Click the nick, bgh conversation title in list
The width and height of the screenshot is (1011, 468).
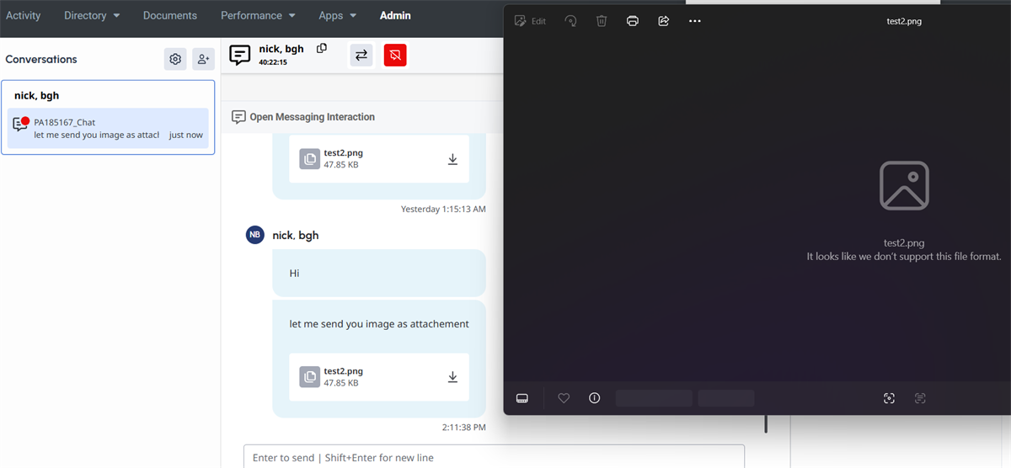click(x=36, y=95)
